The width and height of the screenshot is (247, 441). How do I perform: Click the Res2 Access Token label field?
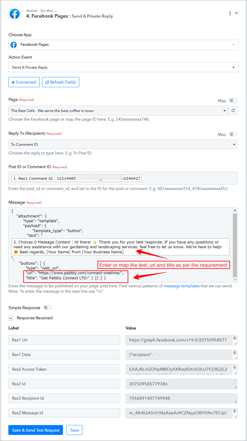point(64,369)
